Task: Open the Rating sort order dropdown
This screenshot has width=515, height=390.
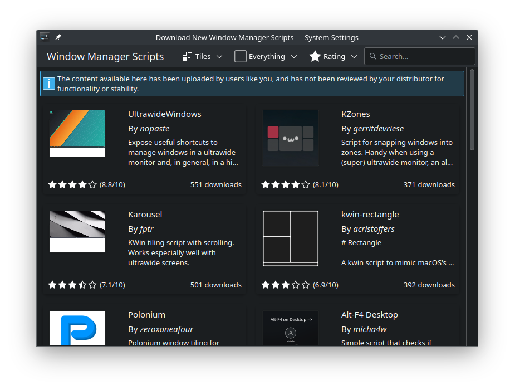Action: pyautogui.click(x=354, y=56)
